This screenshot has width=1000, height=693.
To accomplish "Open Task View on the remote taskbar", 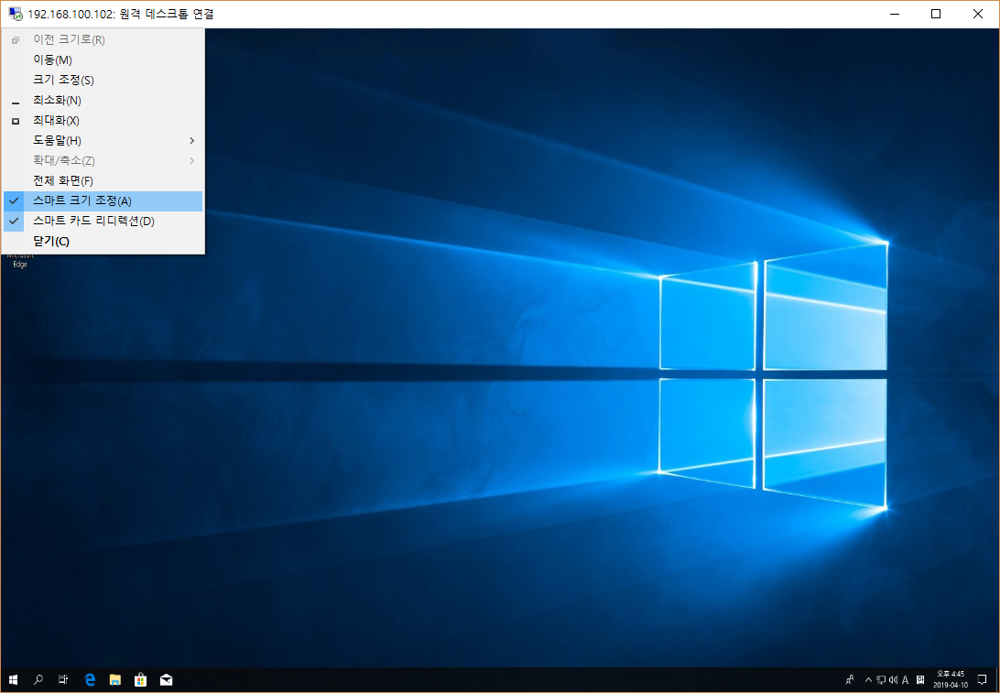I will tap(63, 679).
